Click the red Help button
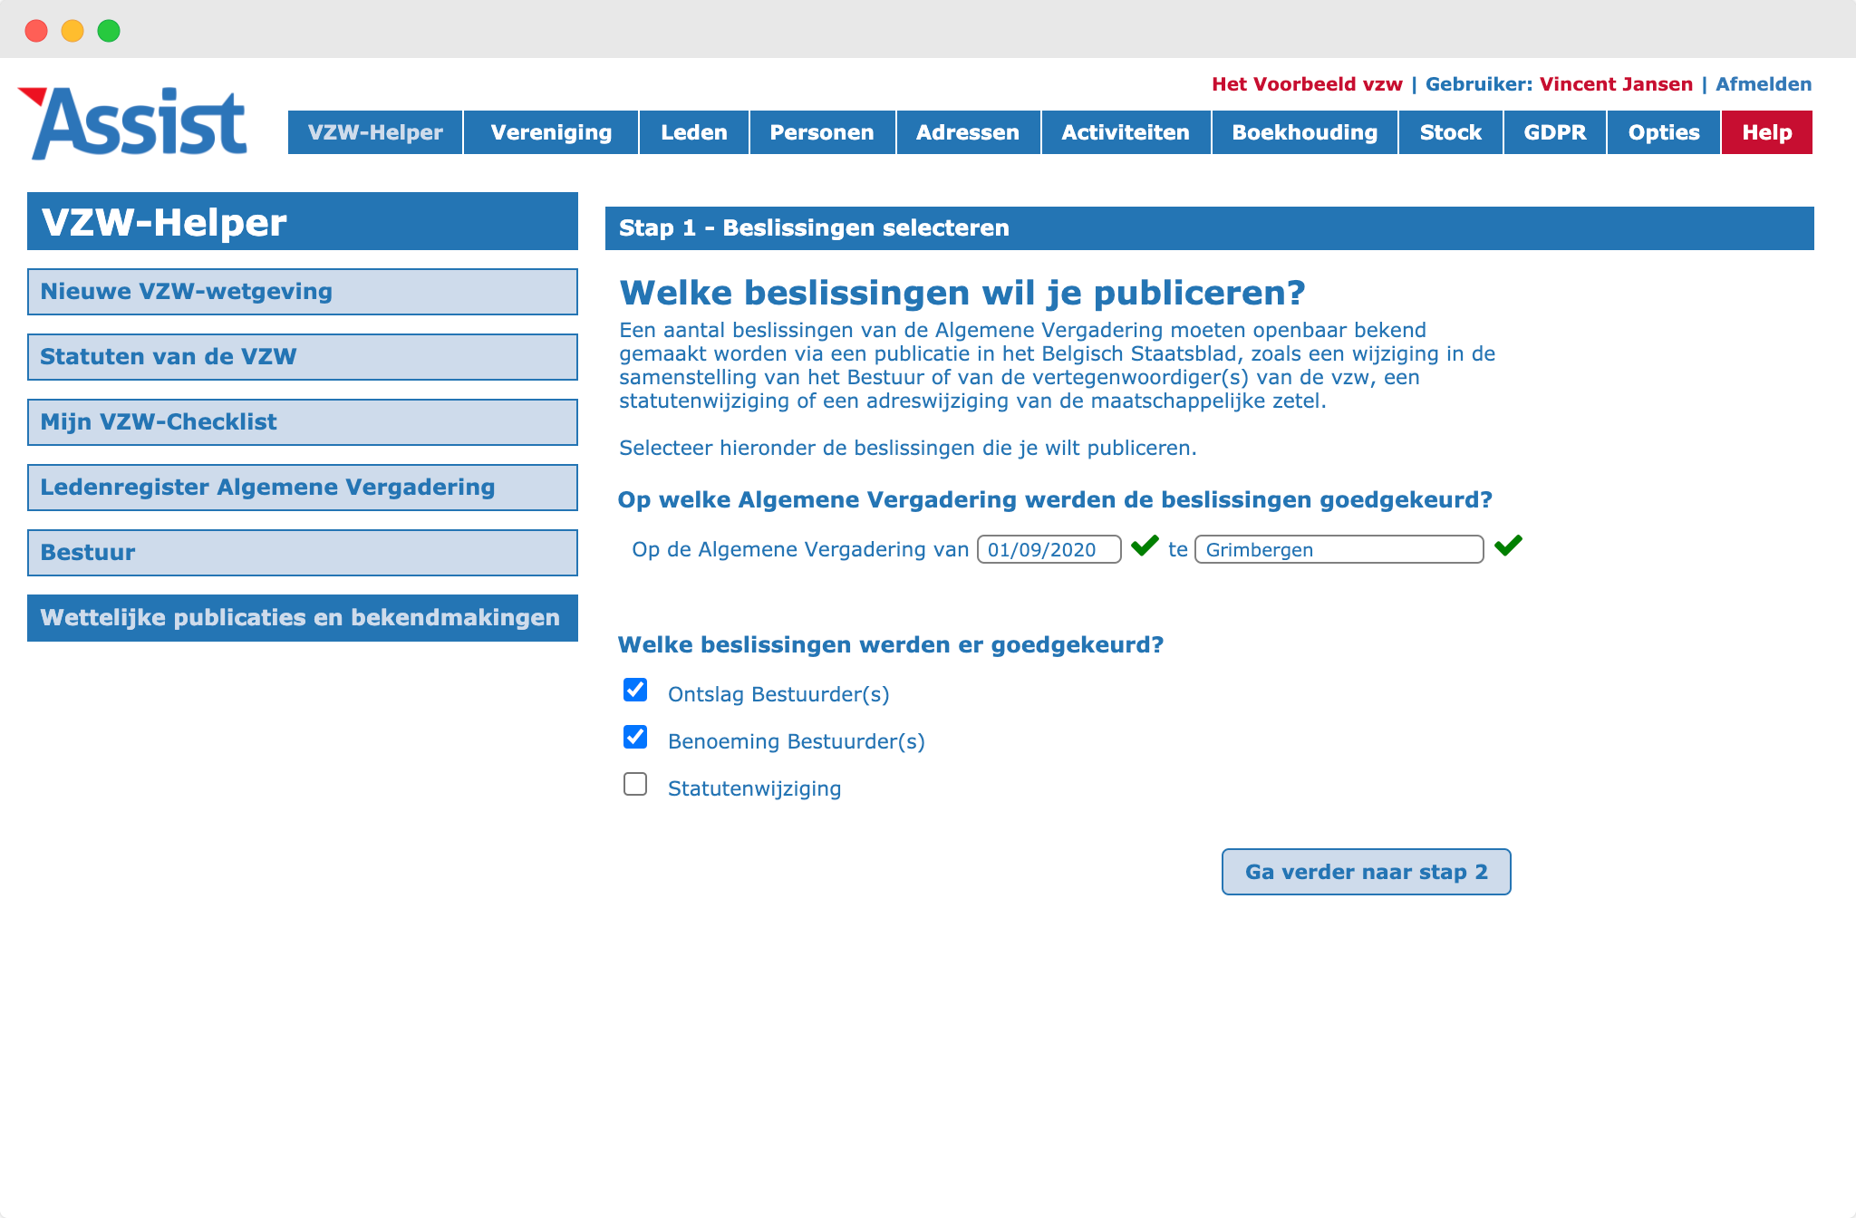 tap(1767, 132)
